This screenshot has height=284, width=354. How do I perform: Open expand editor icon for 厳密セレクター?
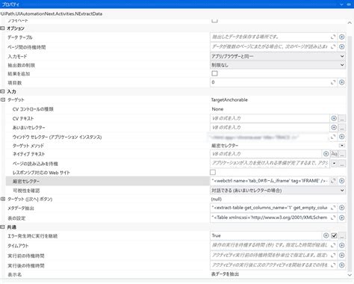[333, 181]
